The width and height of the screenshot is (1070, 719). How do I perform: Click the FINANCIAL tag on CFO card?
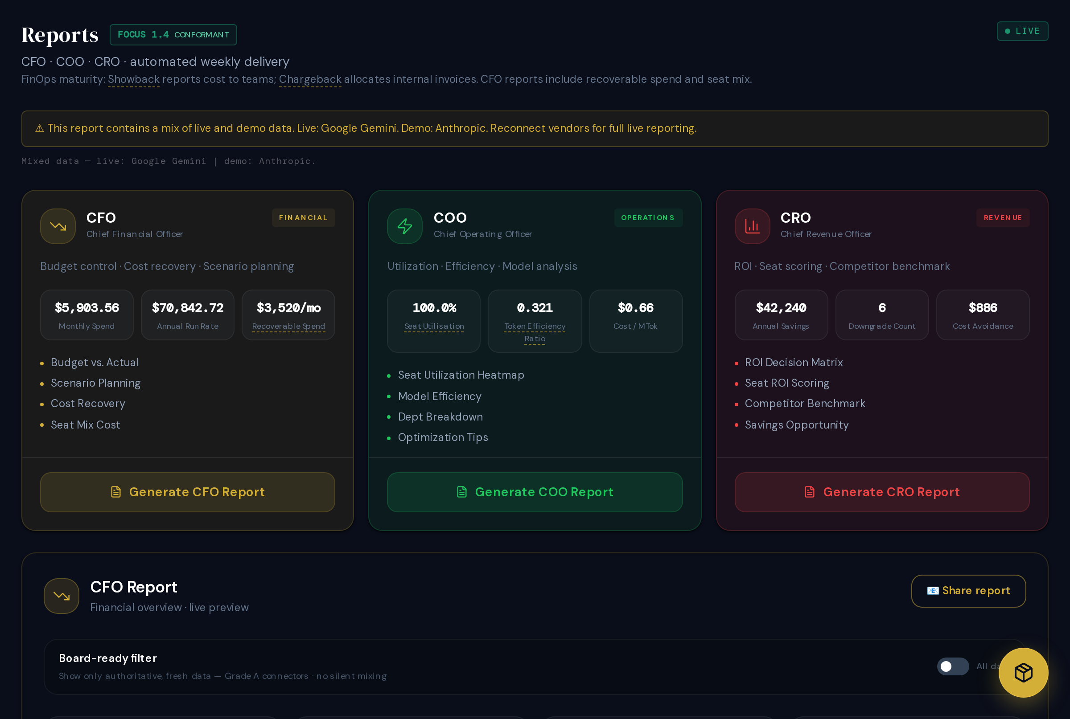(303, 218)
